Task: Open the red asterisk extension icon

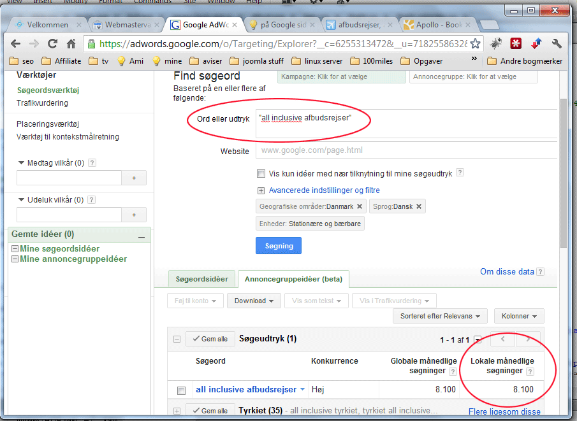Action: click(x=516, y=44)
